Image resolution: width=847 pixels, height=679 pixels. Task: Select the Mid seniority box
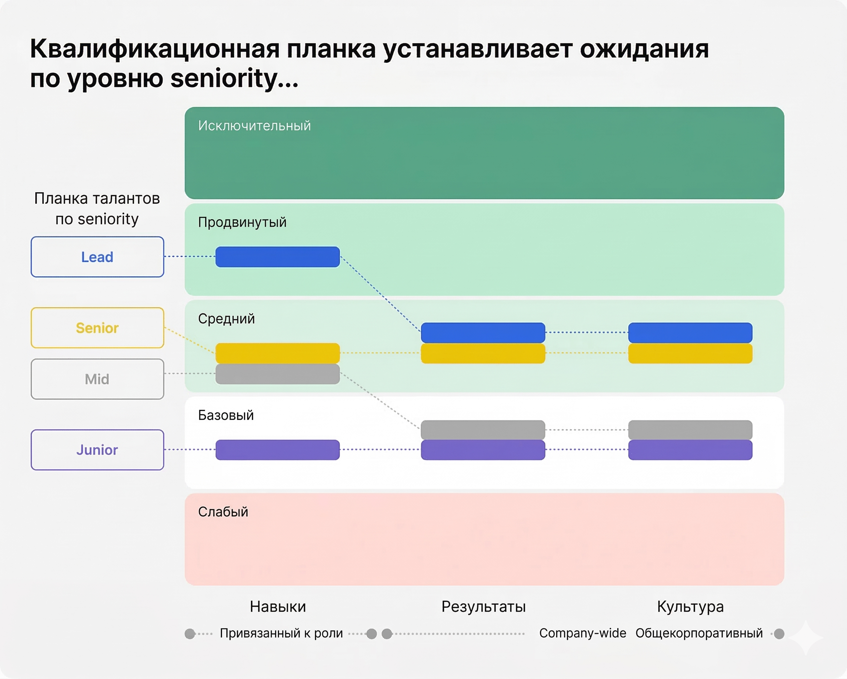(x=97, y=379)
